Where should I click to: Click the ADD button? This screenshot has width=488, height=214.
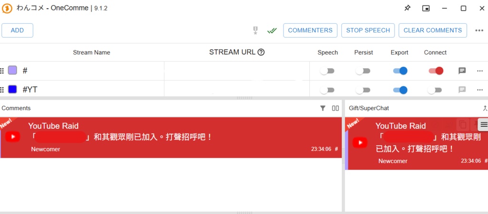click(17, 31)
